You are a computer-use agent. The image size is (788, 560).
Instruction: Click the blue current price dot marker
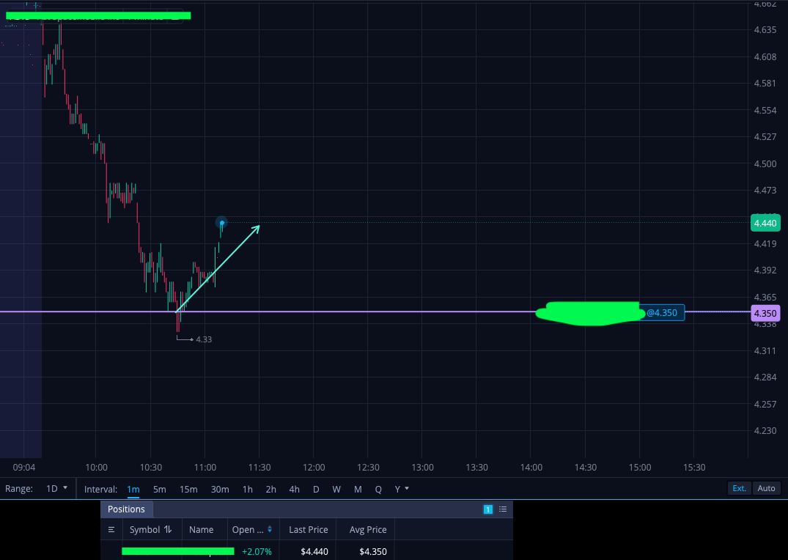[x=221, y=223]
